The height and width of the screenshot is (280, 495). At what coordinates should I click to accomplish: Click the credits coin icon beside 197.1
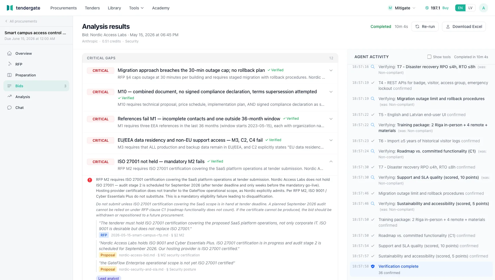[x=427, y=8]
